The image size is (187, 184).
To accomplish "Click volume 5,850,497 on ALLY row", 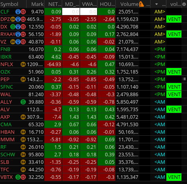I will (127, 102).
